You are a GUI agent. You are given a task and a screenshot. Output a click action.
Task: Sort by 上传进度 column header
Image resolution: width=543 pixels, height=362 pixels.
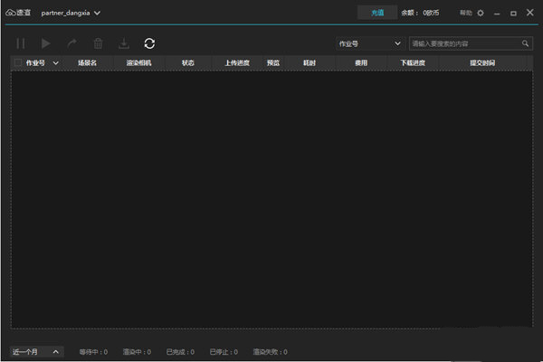tap(237, 62)
